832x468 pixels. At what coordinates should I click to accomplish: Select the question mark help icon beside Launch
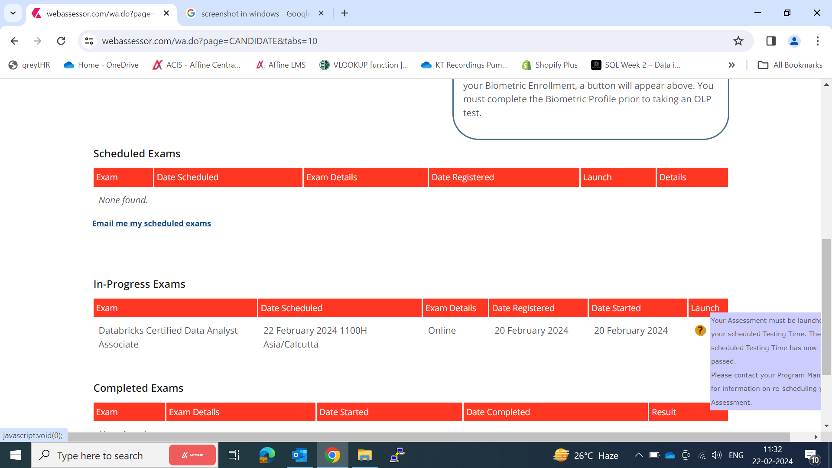[x=700, y=330]
